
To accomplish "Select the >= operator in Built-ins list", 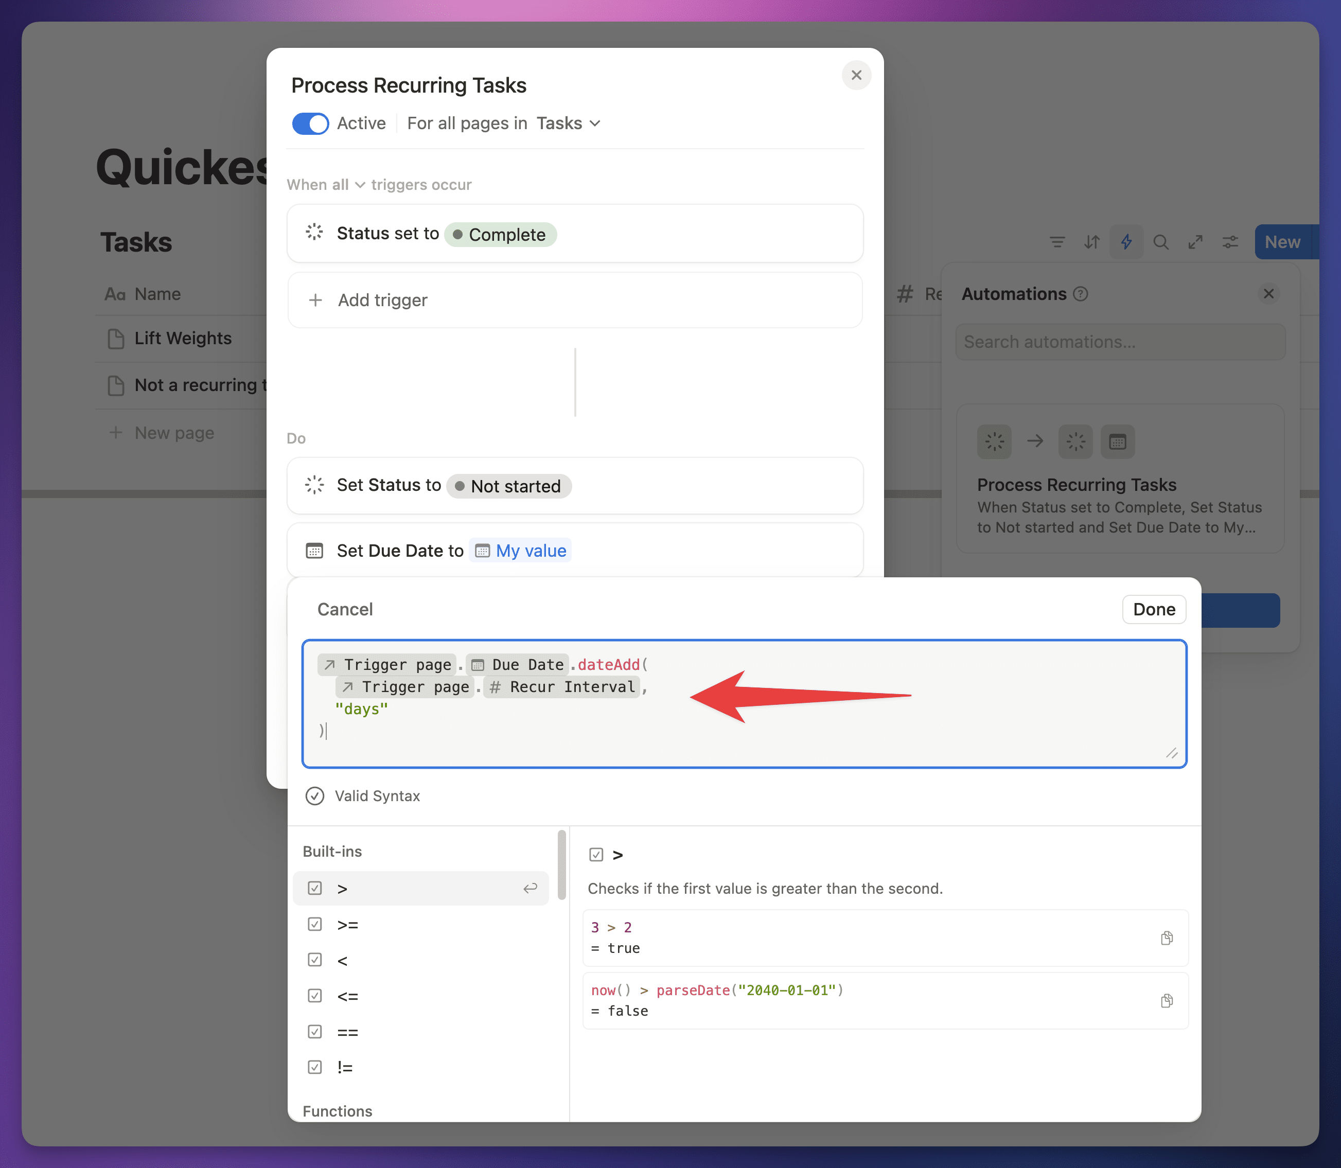I will click(x=420, y=924).
